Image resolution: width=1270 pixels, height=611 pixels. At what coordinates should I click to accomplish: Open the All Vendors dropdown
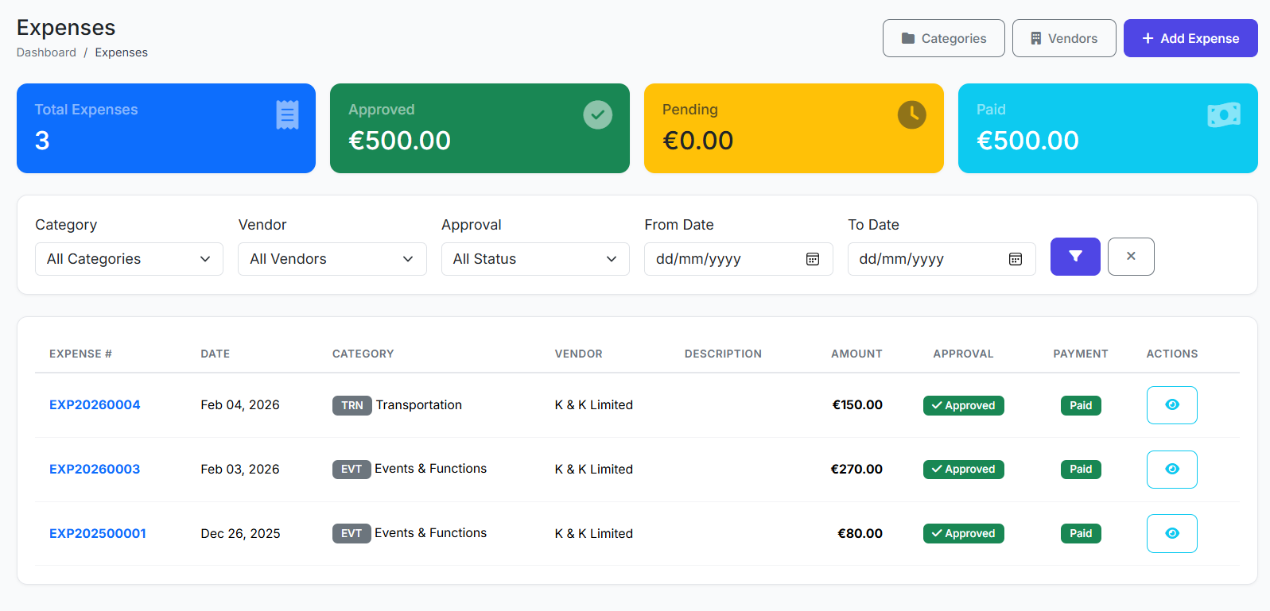332,259
